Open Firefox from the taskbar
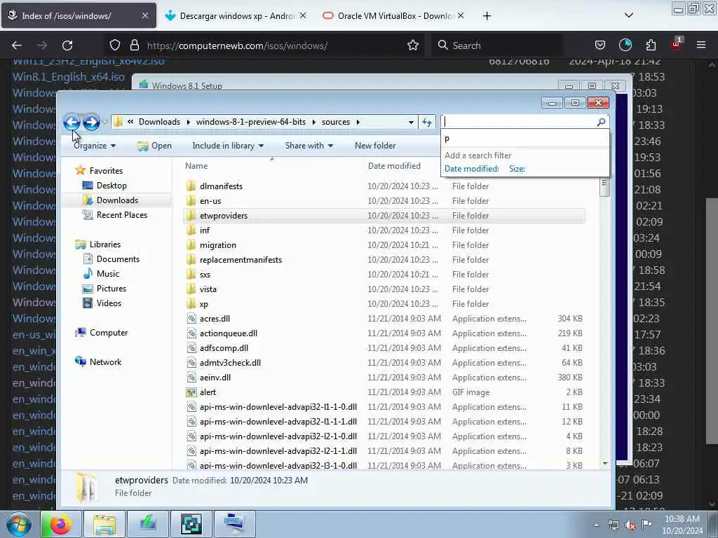 pos(61,524)
